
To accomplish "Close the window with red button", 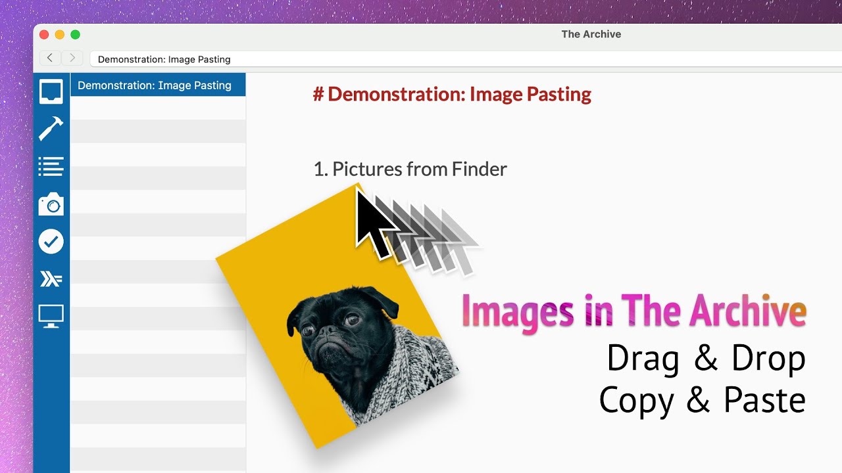I will pos(44,35).
